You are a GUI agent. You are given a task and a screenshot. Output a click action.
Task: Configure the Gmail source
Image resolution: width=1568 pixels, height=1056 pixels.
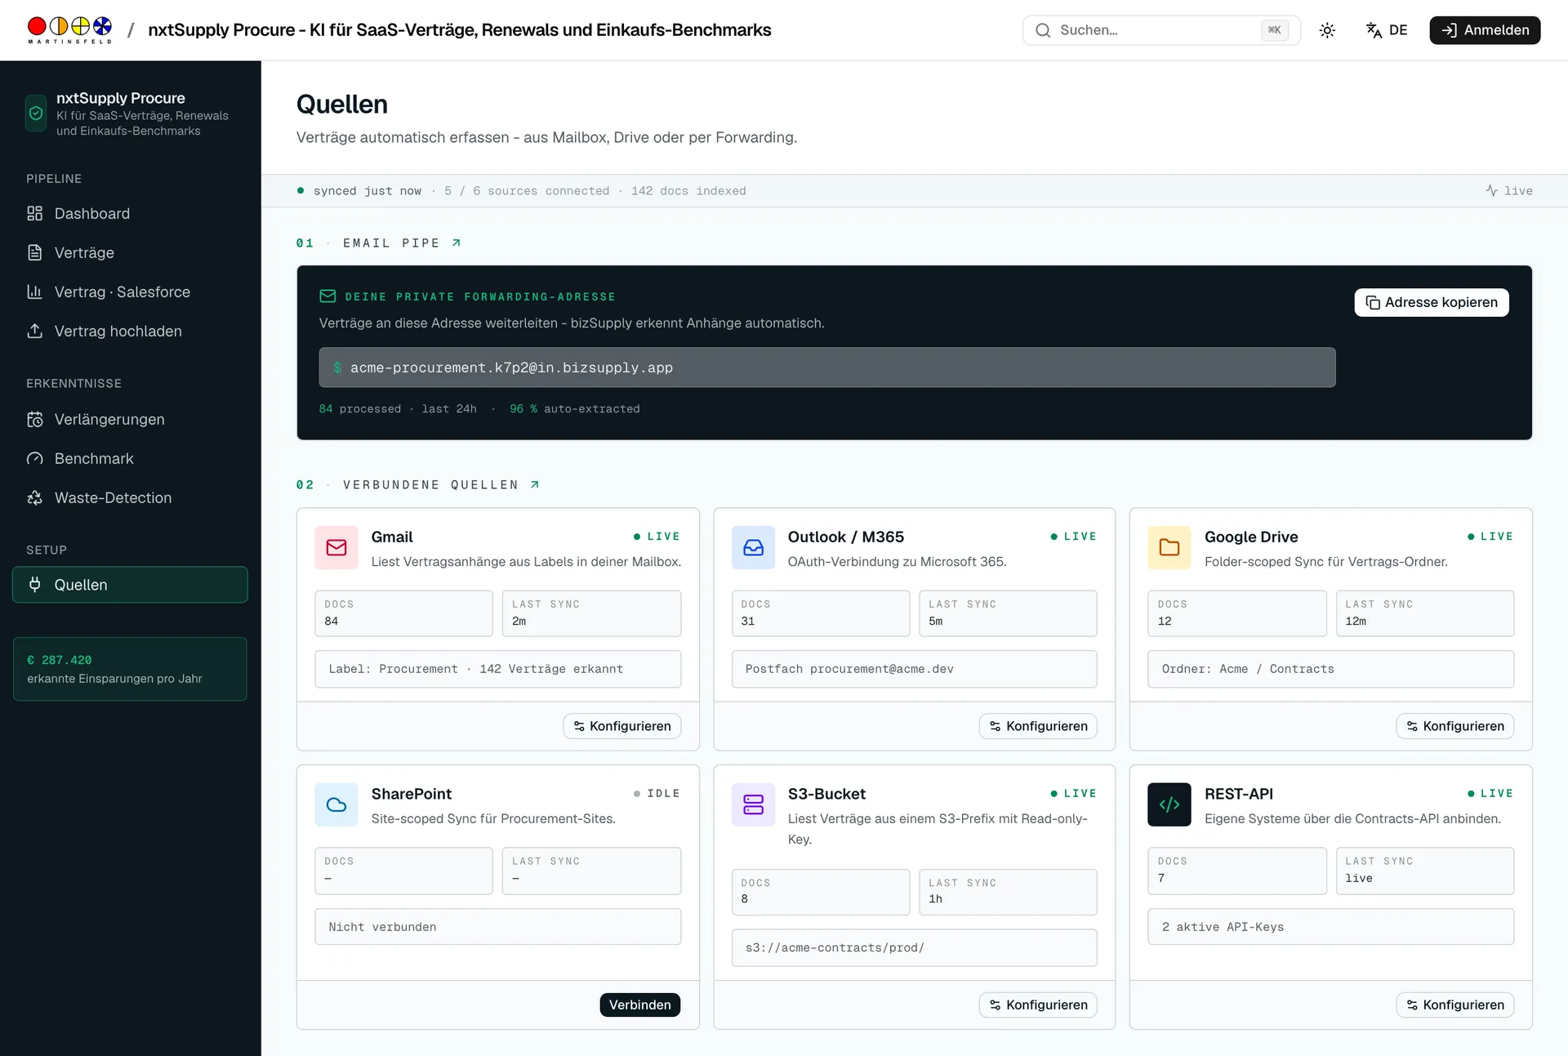click(621, 726)
